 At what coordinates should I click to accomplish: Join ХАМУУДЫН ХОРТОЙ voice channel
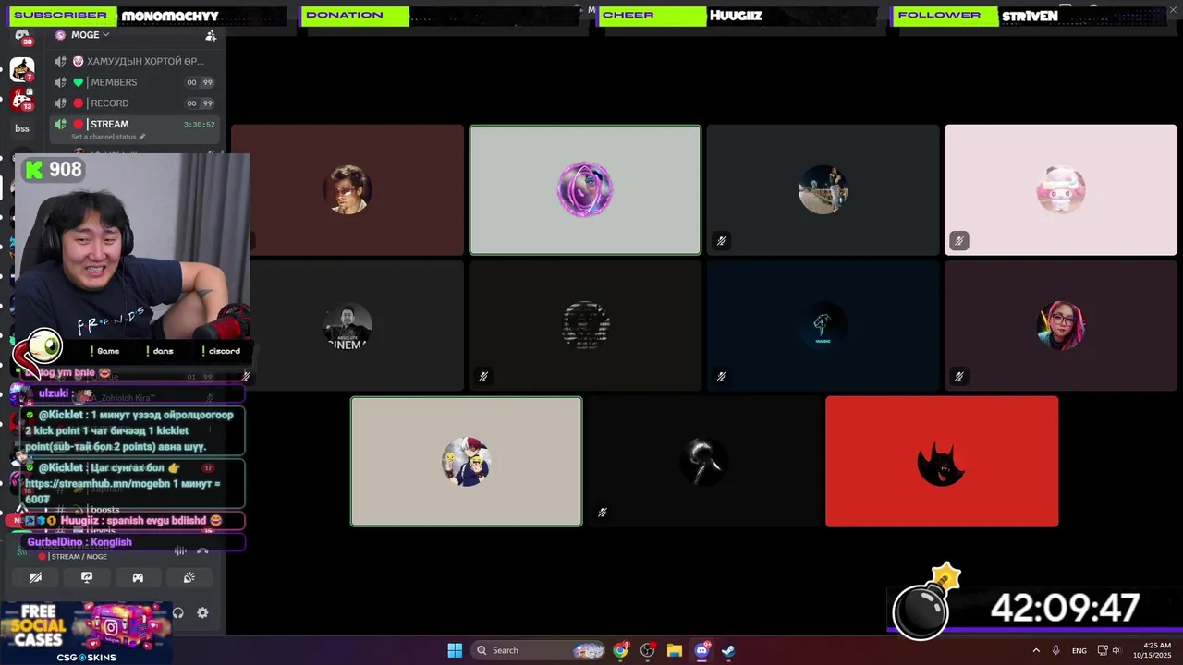135,61
